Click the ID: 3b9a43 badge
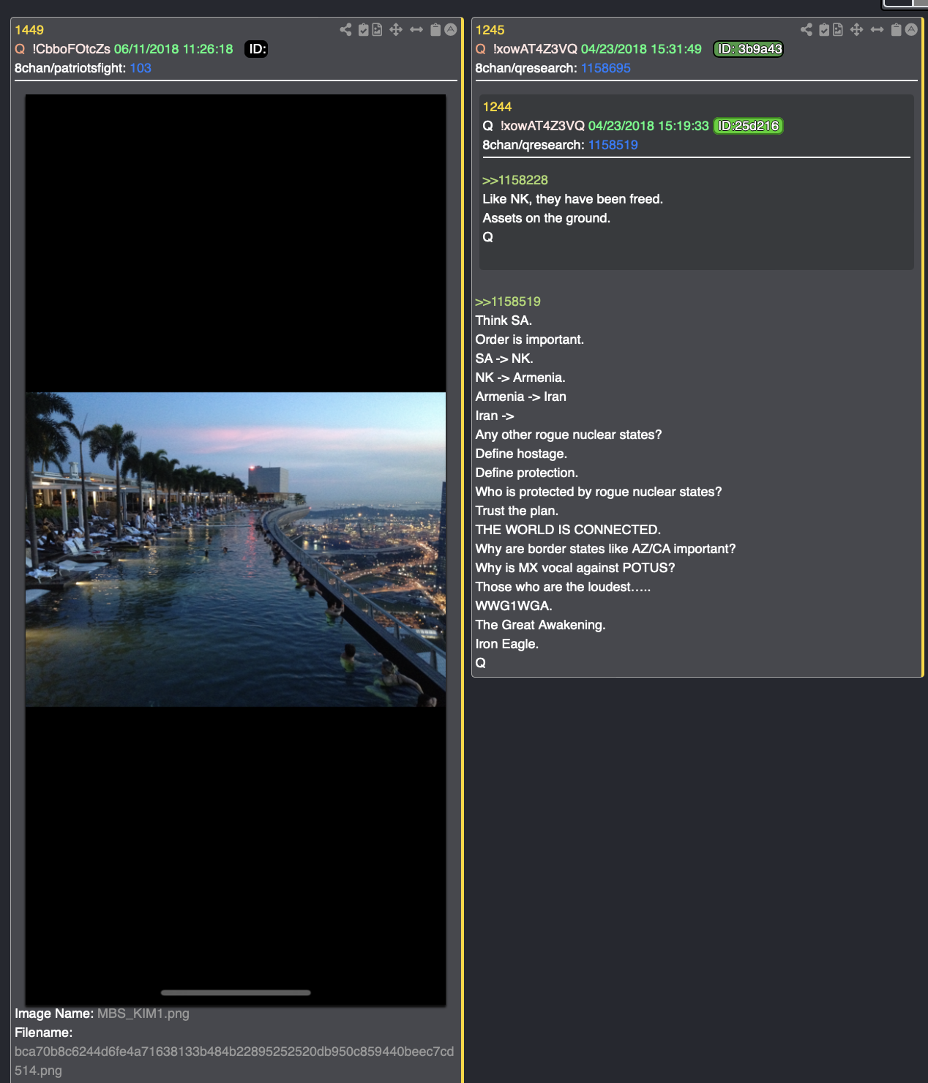928x1083 pixels. point(749,49)
